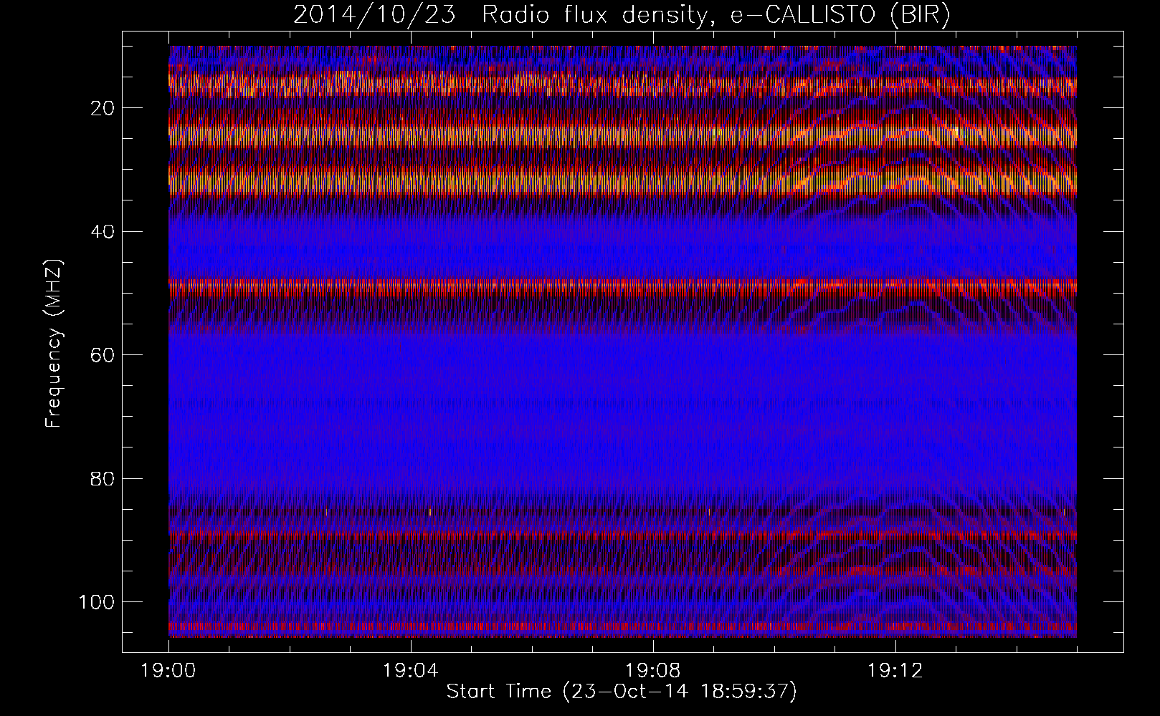Click the '80' frequency tick label

pyautogui.click(x=103, y=478)
